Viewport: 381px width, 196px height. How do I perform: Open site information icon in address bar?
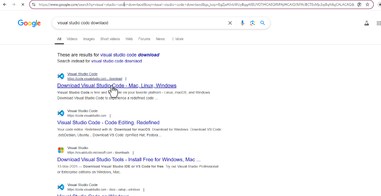click(x=34, y=5)
